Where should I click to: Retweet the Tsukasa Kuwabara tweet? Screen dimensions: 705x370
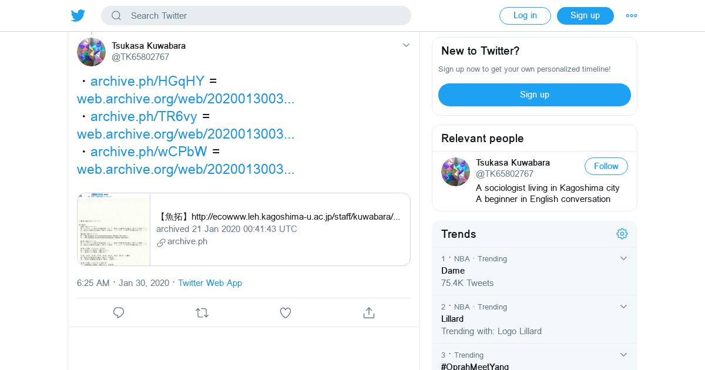[x=202, y=313]
